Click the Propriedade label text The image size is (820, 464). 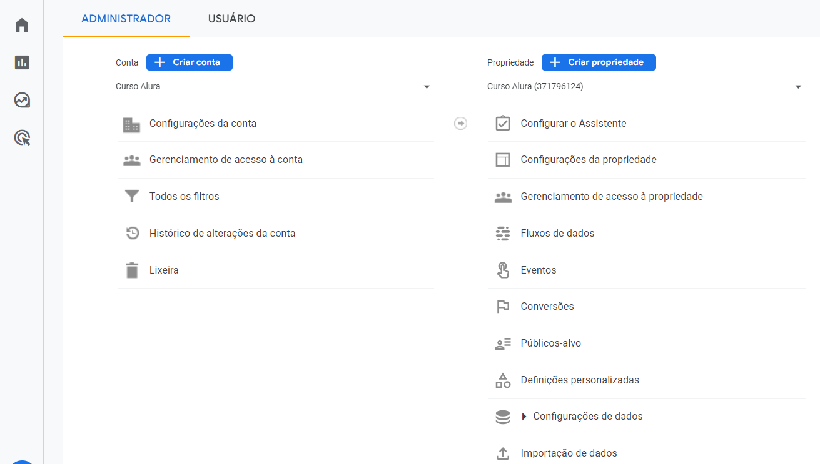pos(510,62)
